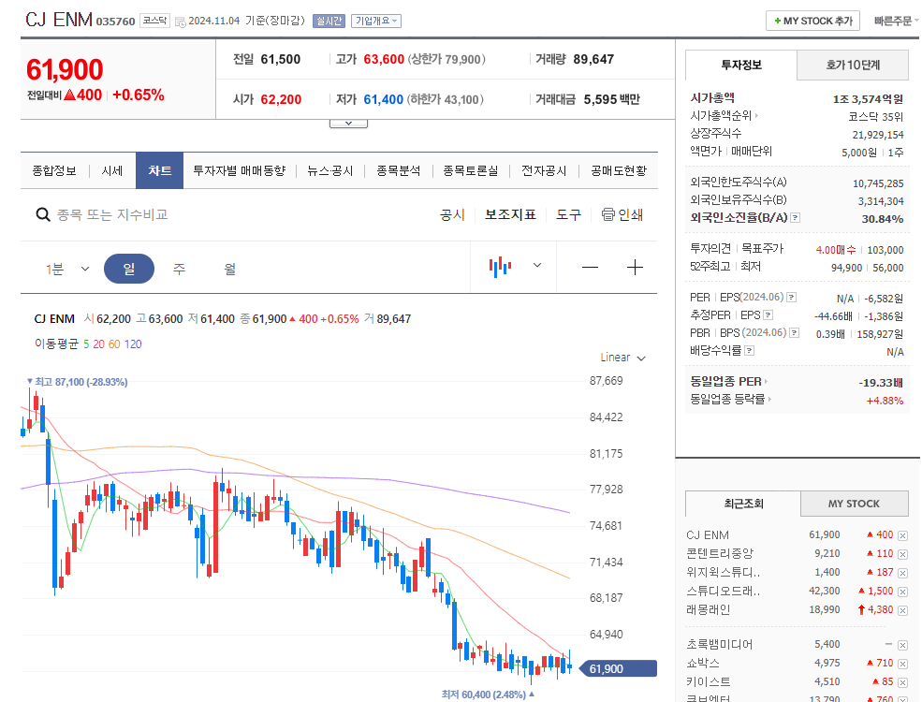This screenshot has width=922, height=702.
Task: Click the printer icon beside 인쇄
Action: coord(608,214)
